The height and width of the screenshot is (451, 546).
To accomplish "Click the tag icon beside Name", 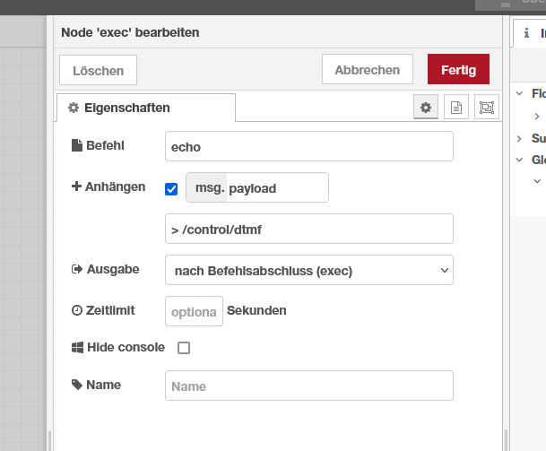I will pos(76,386).
